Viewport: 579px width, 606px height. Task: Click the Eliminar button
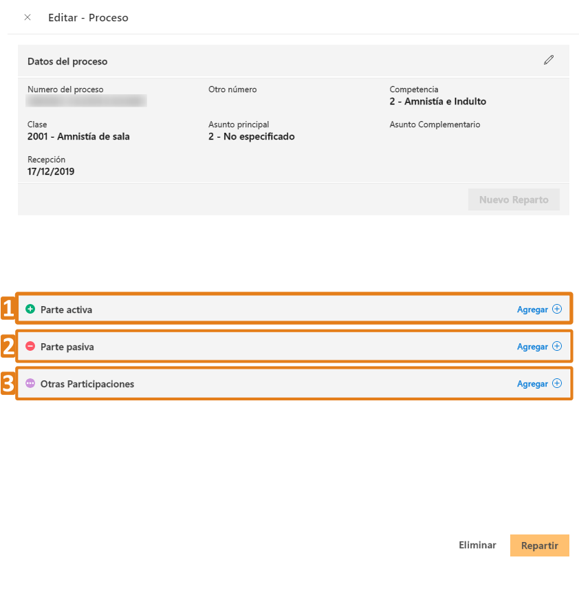click(477, 545)
